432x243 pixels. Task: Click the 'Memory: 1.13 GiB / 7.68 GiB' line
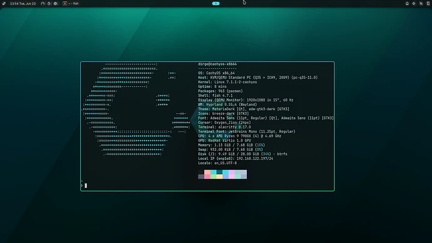pos(232,145)
